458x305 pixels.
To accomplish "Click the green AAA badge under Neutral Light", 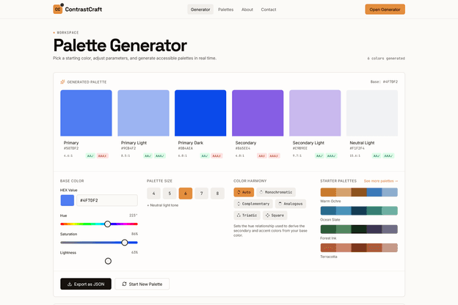I will pyautogui.click(x=388, y=156).
